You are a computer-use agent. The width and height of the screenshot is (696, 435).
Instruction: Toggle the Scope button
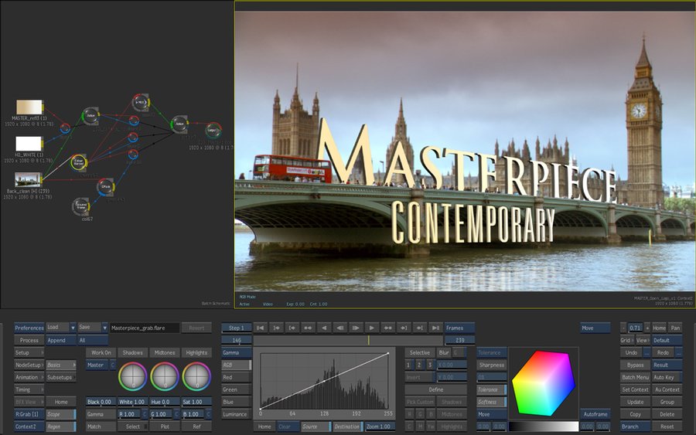61,414
